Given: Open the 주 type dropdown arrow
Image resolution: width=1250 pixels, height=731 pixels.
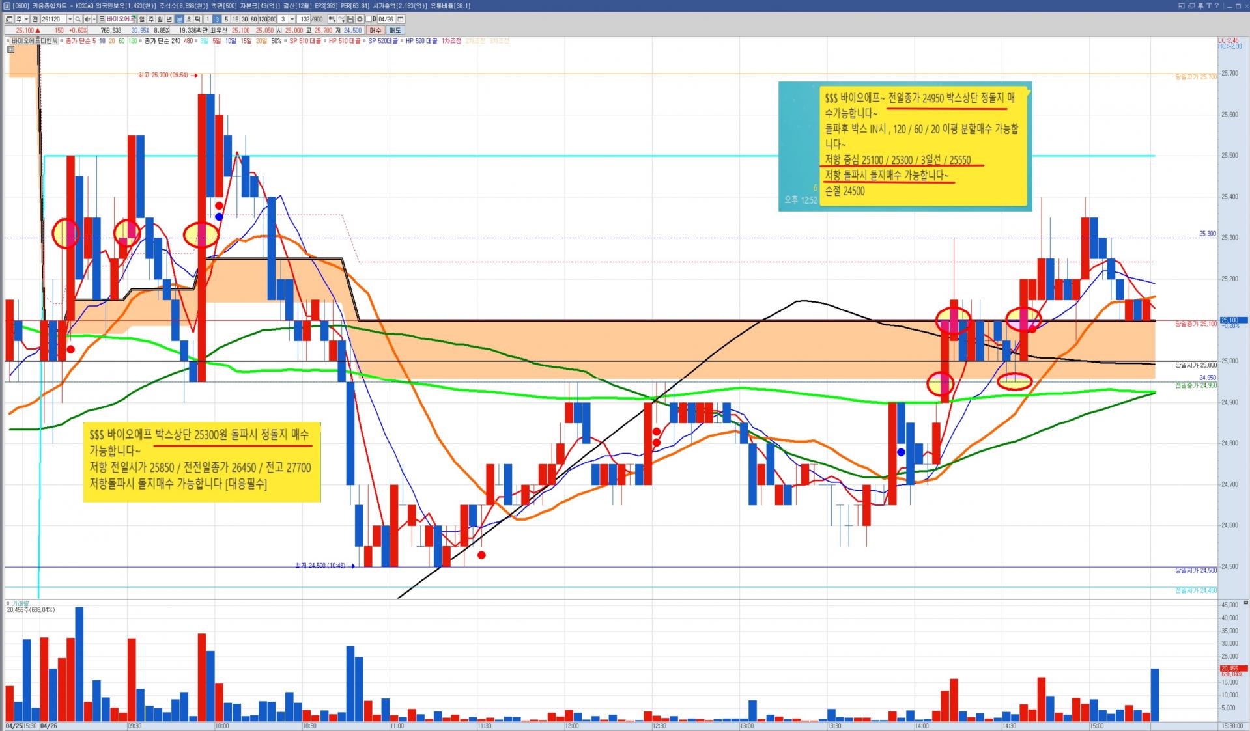Looking at the screenshot, I should click(x=27, y=20).
